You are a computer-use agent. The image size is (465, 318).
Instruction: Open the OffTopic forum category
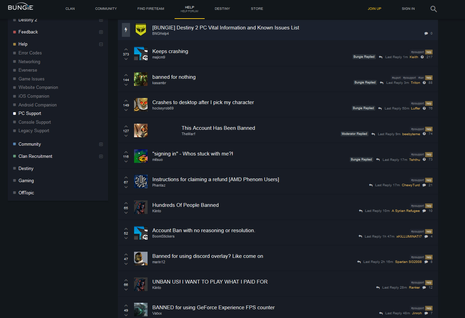26,193
